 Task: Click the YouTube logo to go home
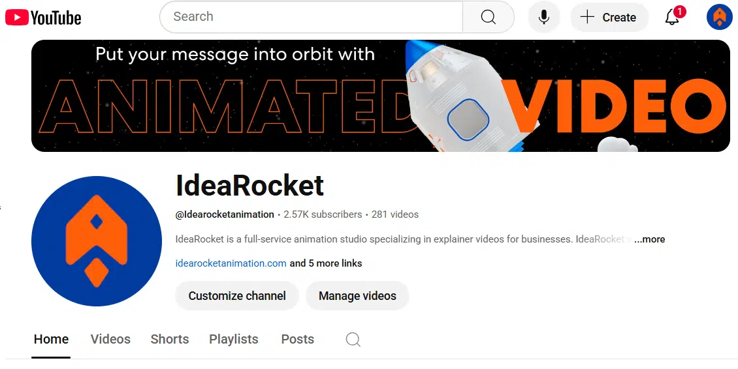[x=43, y=18]
